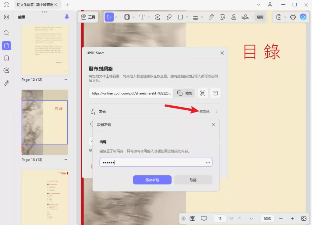Open the comment annotation tool
Image resolution: width=312 pixels, height=225 pixels.
(x=158, y=17)
